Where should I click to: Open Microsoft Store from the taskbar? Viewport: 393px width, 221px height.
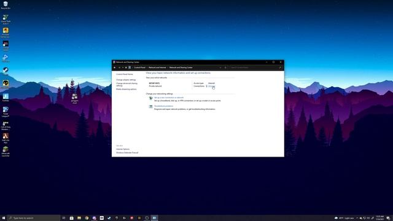click(x=71, y=218)
